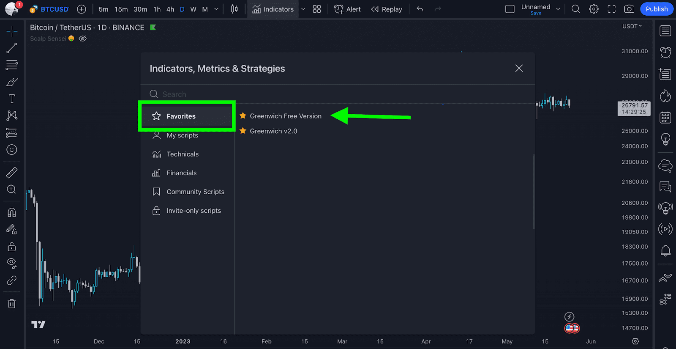Click the Indicators toolbar button
The height and width of the screenshot is (349, 676).
pyautogui.click(x=273, y=9)
